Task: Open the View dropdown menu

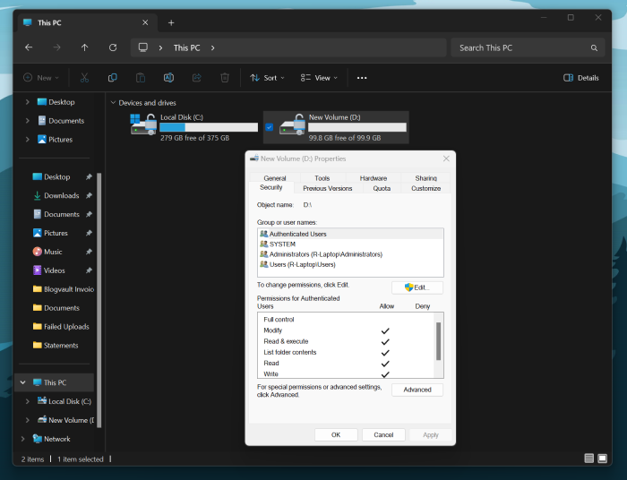Action: point(319,78)
